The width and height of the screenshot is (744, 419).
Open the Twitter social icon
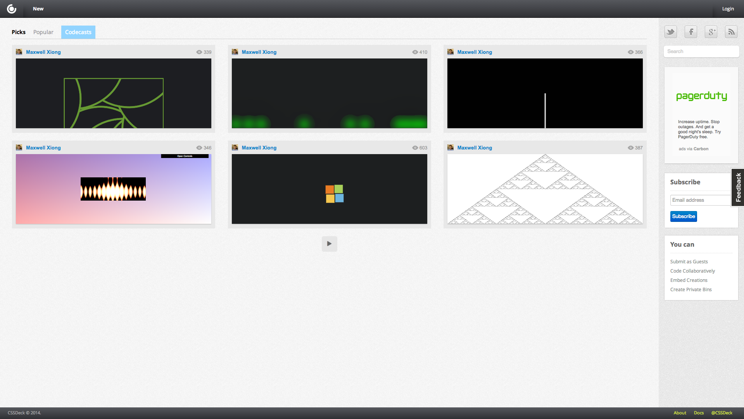coord(671,32)
